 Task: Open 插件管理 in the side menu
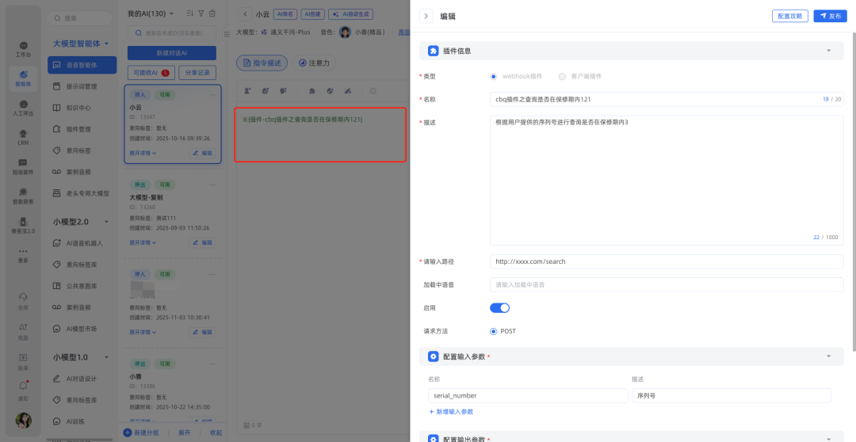(x=78, y=129)
